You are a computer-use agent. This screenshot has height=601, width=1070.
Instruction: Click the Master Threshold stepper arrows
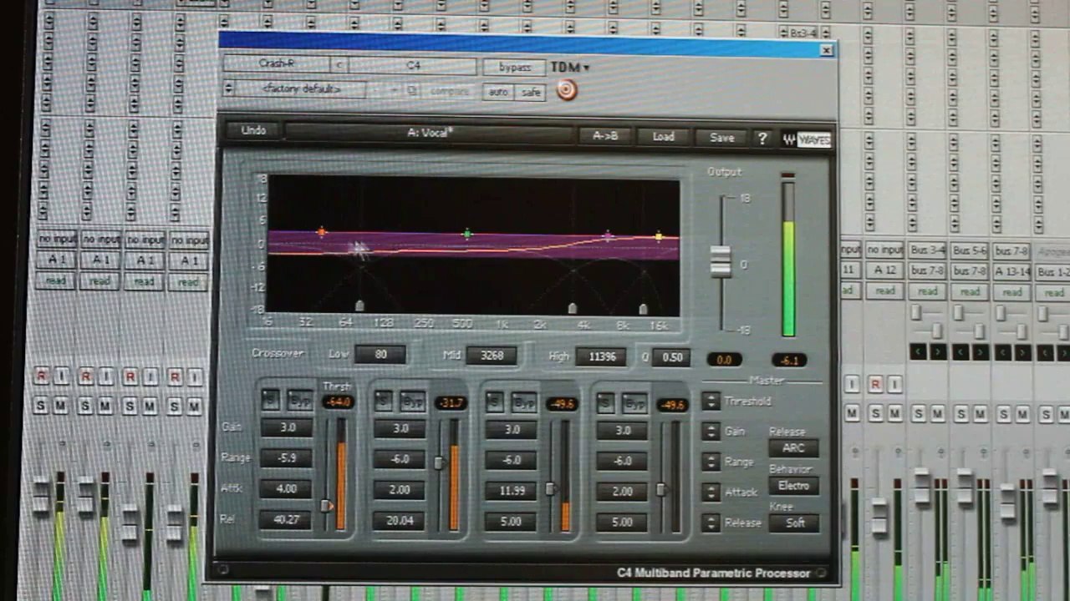(x=711, y=402)
